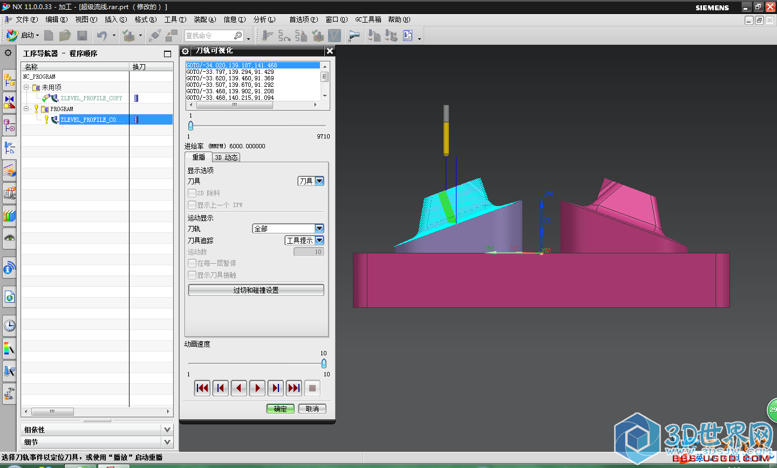Click the play backward button

point(239,388)
